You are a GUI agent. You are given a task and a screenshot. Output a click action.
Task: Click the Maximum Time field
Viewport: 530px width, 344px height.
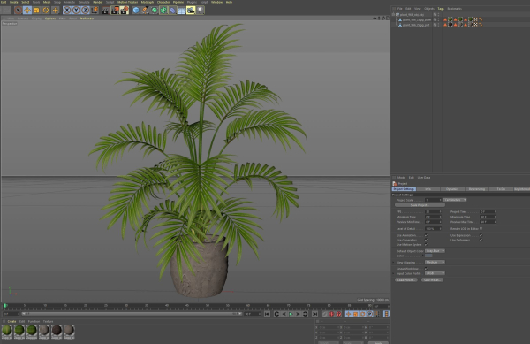(x=488, y=217)
